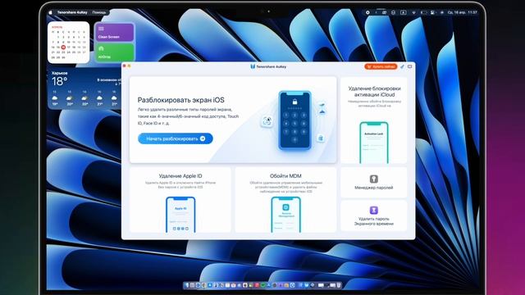Click the Remote Management phone illustration
525x295 pixels.
pyautogui.click(x=285, y=215)
